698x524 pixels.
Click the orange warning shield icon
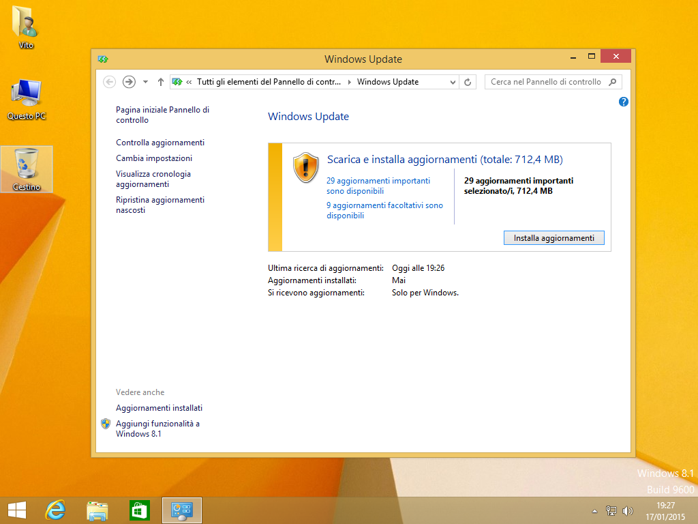[x=305, y=168]
